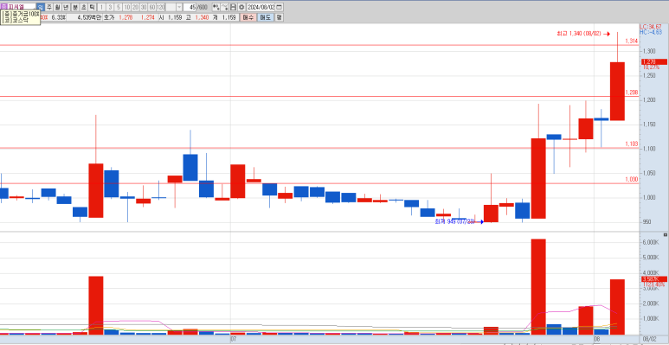Click the purple stock search icon

pyautogui.click(x=3, y=7)
